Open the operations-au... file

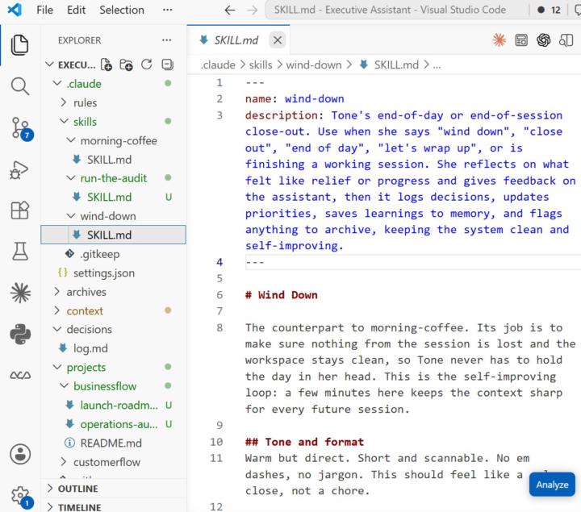[119, 424]
